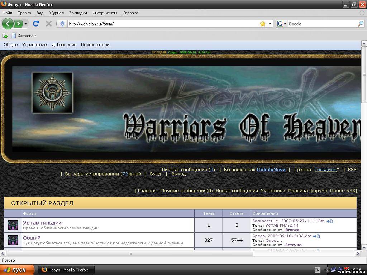Click the Stop loading X icon
This screenshot has height=275, width=367.
pos(49,24)
